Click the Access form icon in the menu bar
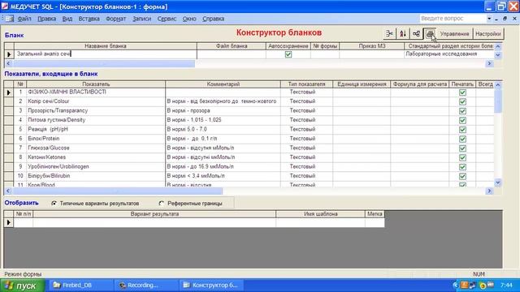This screenshot has width=520, height=292. [10, 19]
